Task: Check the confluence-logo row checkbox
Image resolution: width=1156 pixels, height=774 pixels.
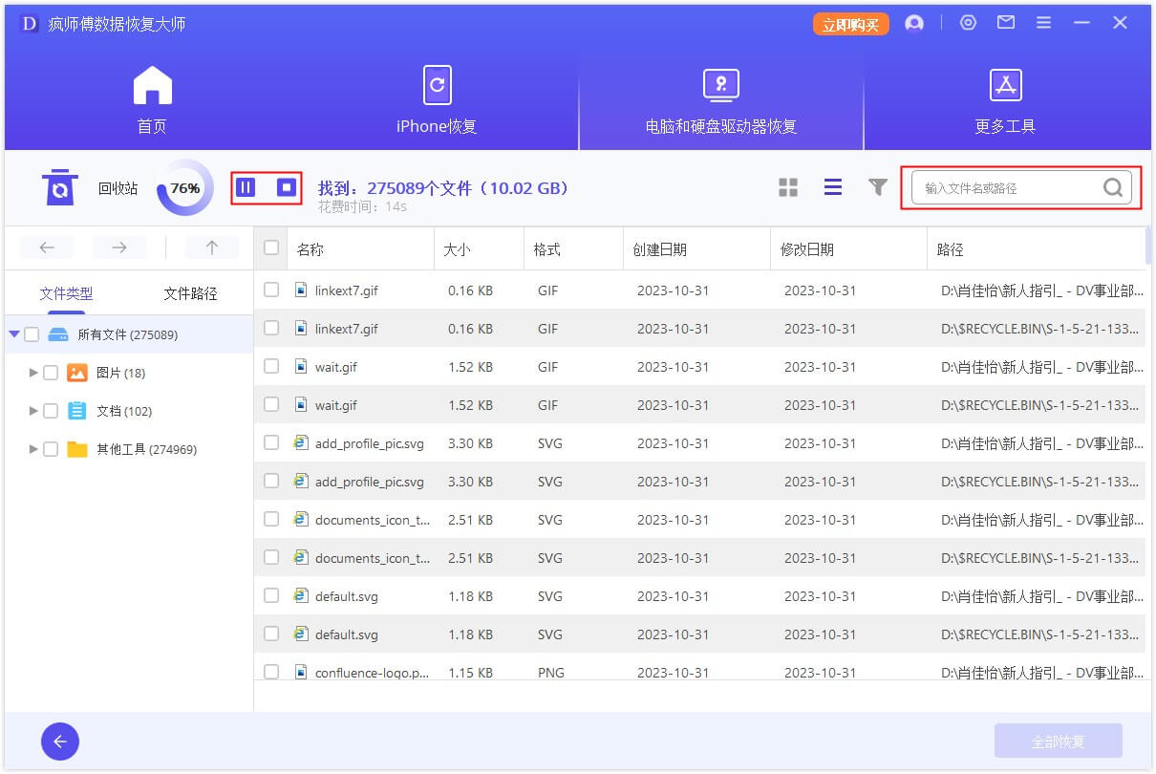Action: click(x=271, y=672)
